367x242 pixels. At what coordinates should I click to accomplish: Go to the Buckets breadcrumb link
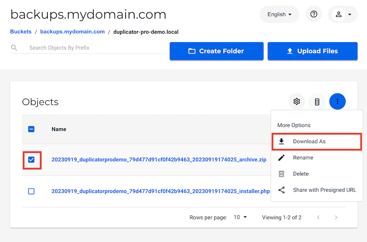[20, 32]
